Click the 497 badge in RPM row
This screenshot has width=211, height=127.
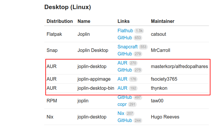(x=138, y=97)
